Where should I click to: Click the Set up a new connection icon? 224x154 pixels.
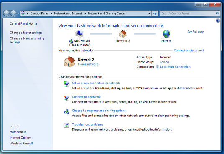pyautogui.click(x=66, y=83)
